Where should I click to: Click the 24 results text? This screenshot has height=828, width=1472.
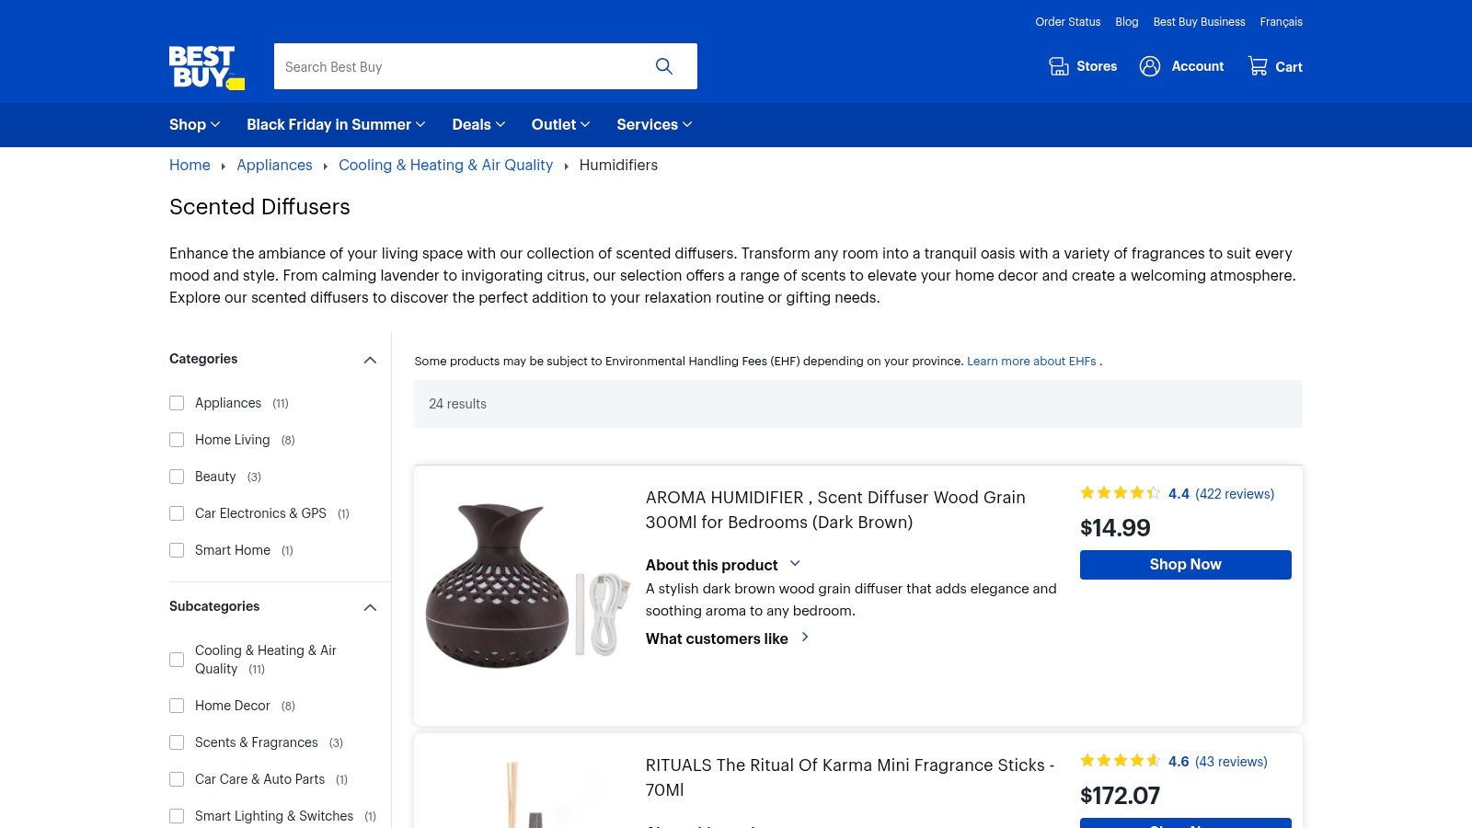(457, 404)
